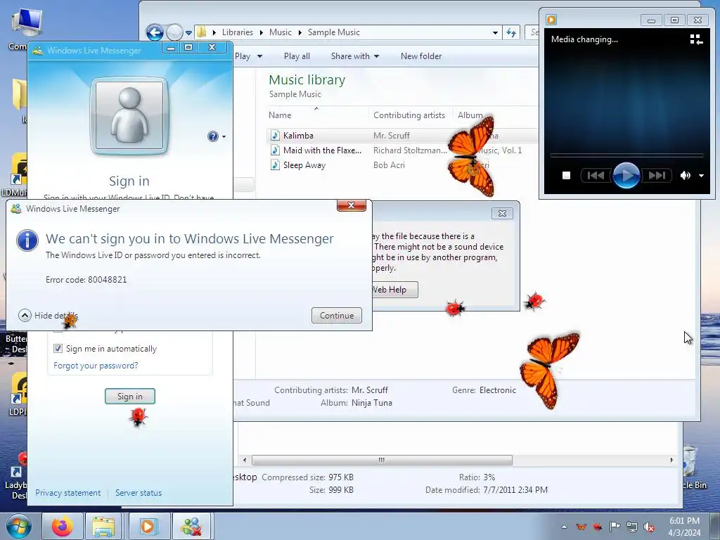
Task: Sort by the Album column header
Action: pyautogui.click(x=470, y=115)
